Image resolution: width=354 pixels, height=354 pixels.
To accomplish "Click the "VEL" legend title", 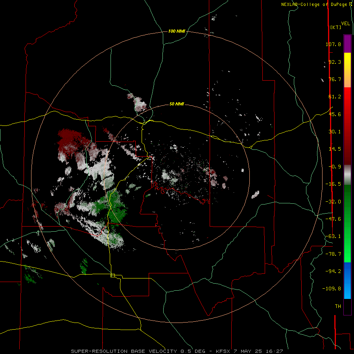I will tap(345, 24).
